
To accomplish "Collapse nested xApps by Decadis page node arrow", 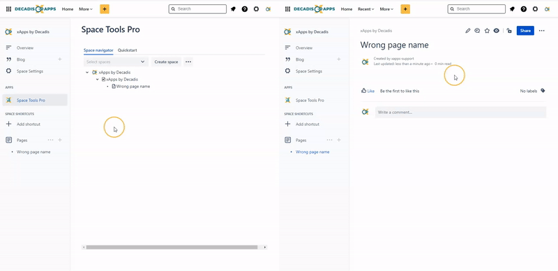I will point(98,80).
